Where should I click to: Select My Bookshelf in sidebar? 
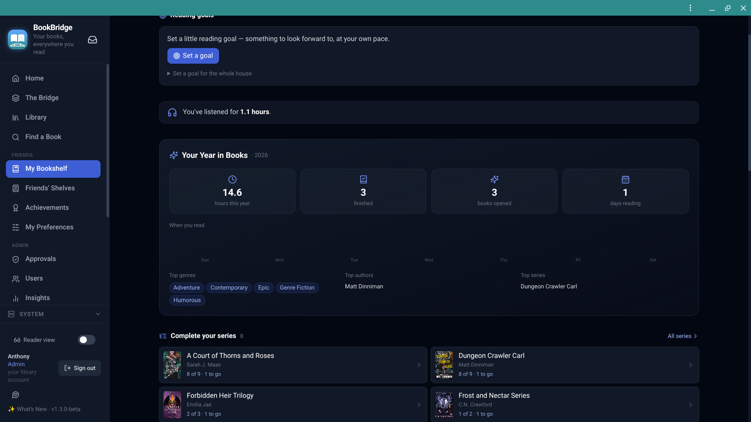point(53,169)
